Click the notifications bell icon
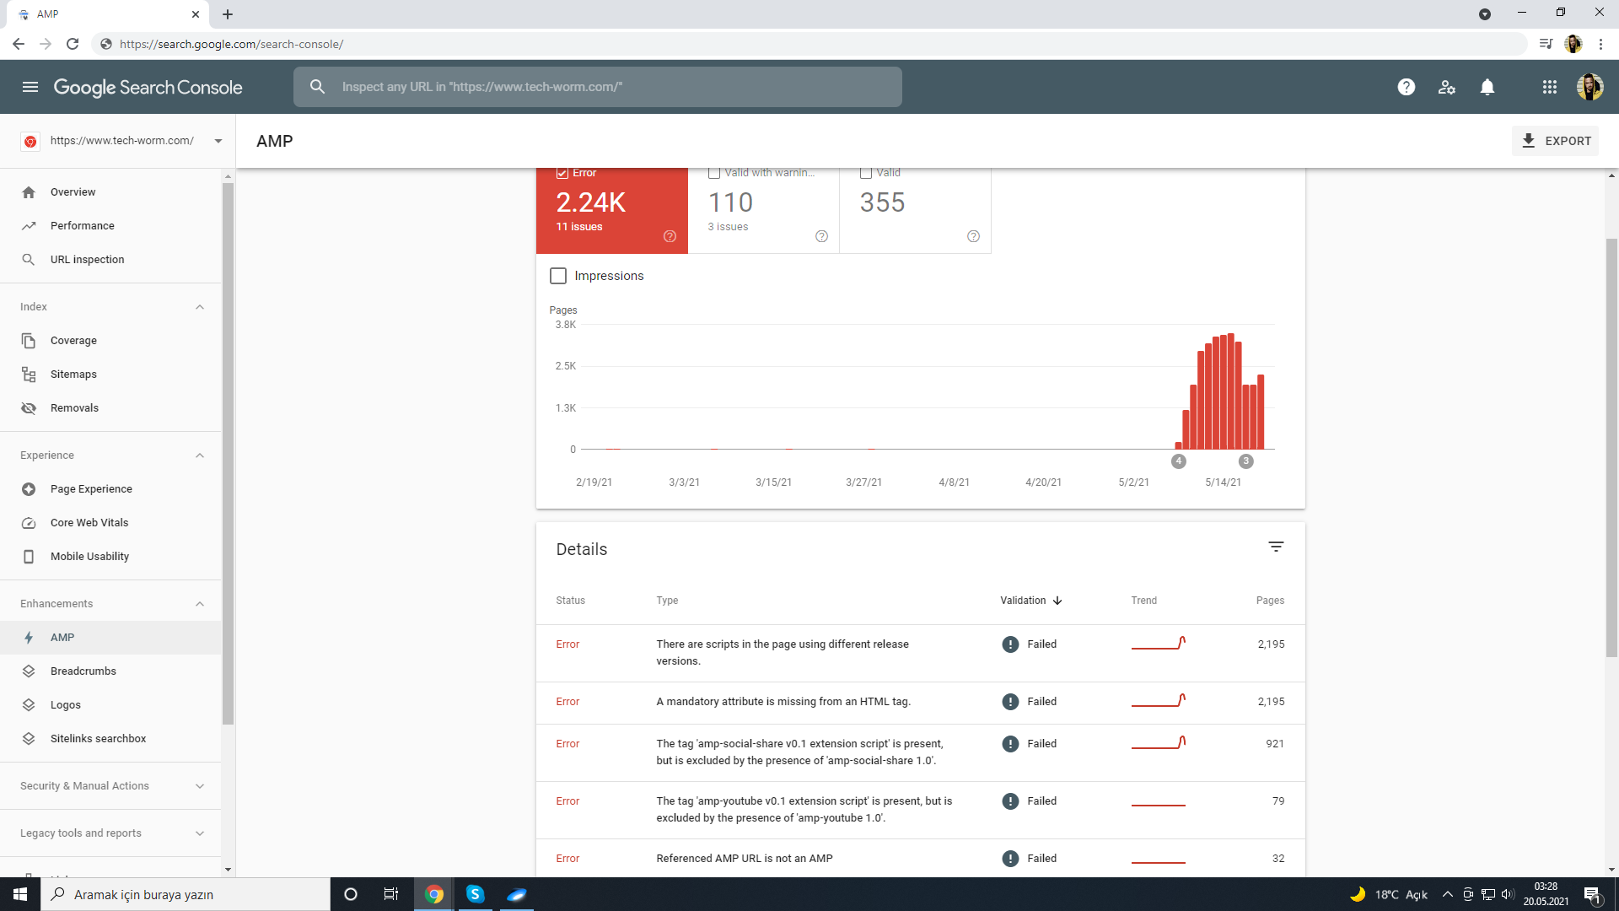The height and width of the screenshot is (911, 1619). tap(1487, 87)
